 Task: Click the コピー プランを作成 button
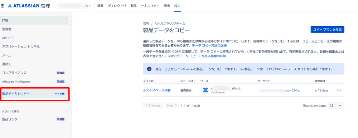[327, 30]
